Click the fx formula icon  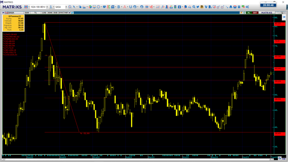(163, 7)
